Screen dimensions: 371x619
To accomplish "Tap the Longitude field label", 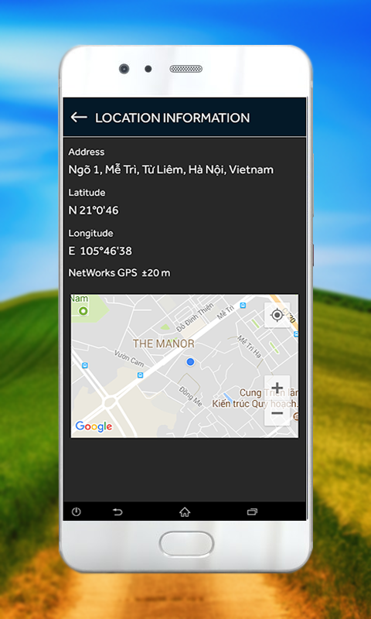I will tap(90, 234).
